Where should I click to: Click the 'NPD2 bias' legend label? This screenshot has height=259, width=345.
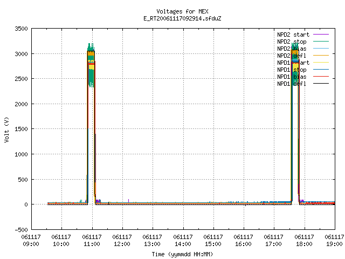click(x=292, y=49)
